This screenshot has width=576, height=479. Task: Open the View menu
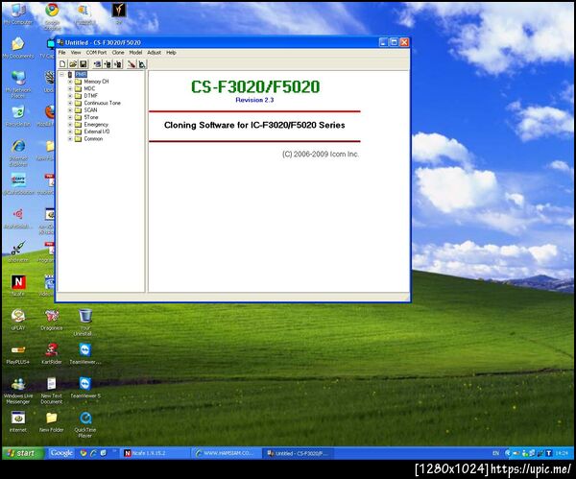[x=76, y=53]
